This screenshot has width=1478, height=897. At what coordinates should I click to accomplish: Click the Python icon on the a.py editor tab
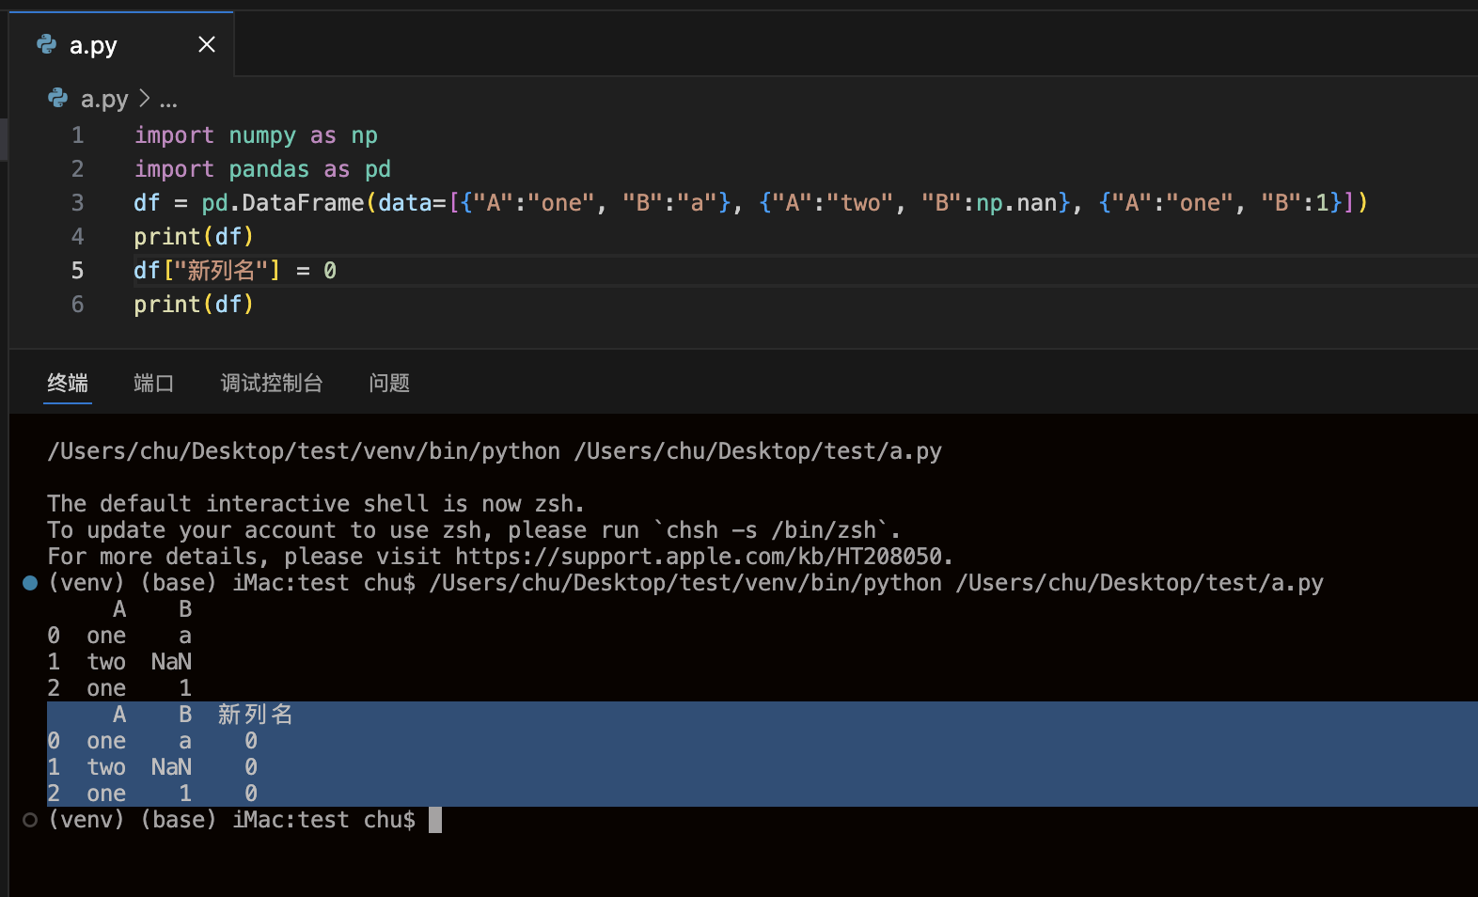click(46, 44)
